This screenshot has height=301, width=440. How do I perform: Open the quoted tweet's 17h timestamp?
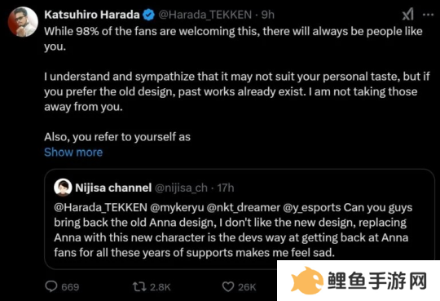[x=226, y=188]
